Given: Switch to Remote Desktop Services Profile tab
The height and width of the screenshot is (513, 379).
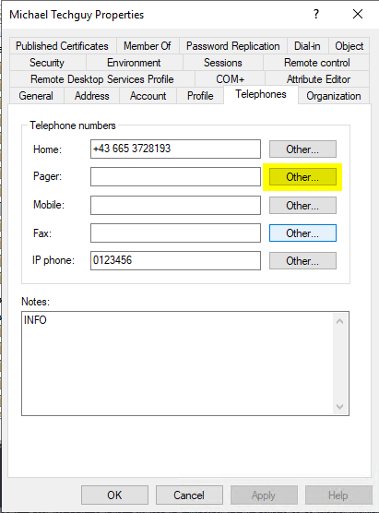Looking at the screenshot, I should 102,79.
